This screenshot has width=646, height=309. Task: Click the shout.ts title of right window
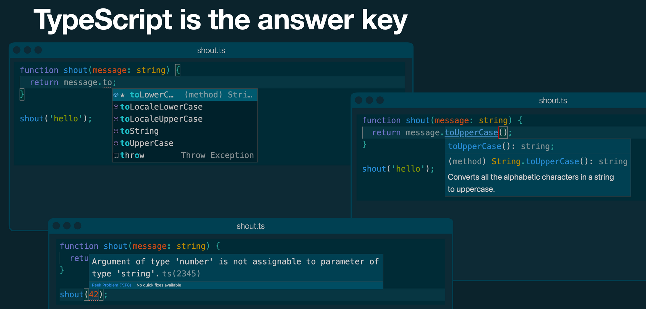point(553,101)
